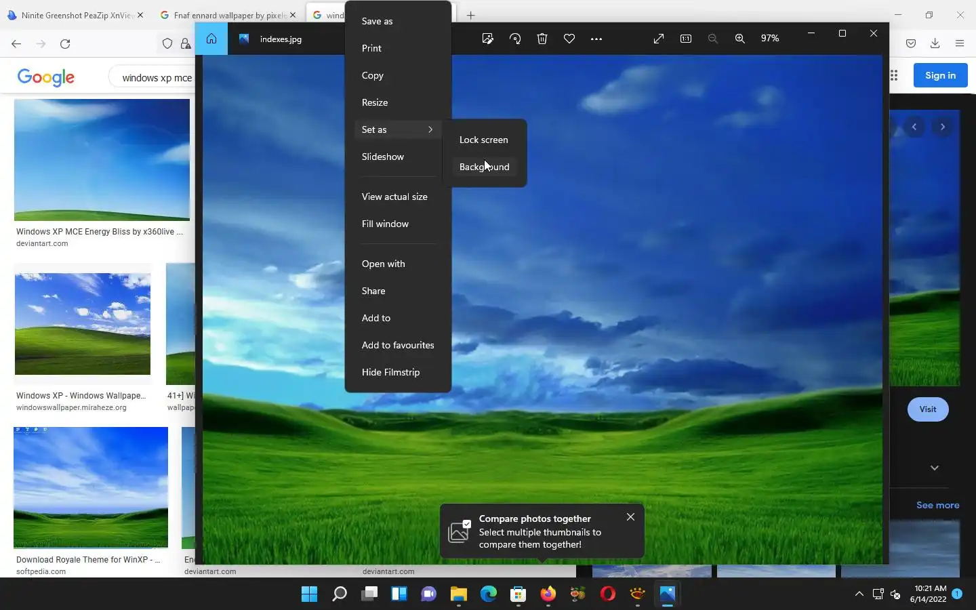
Task: Click the edit image icon in Photos toolbar
Action: (x=487, y=39)
